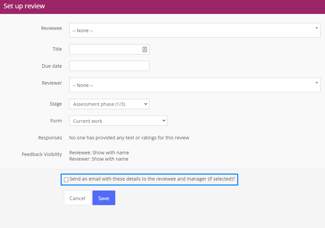Screen dimensions: 325x228
Task: Click the chevron on the Stage dropdown
Action: click(x=146, y=104)
